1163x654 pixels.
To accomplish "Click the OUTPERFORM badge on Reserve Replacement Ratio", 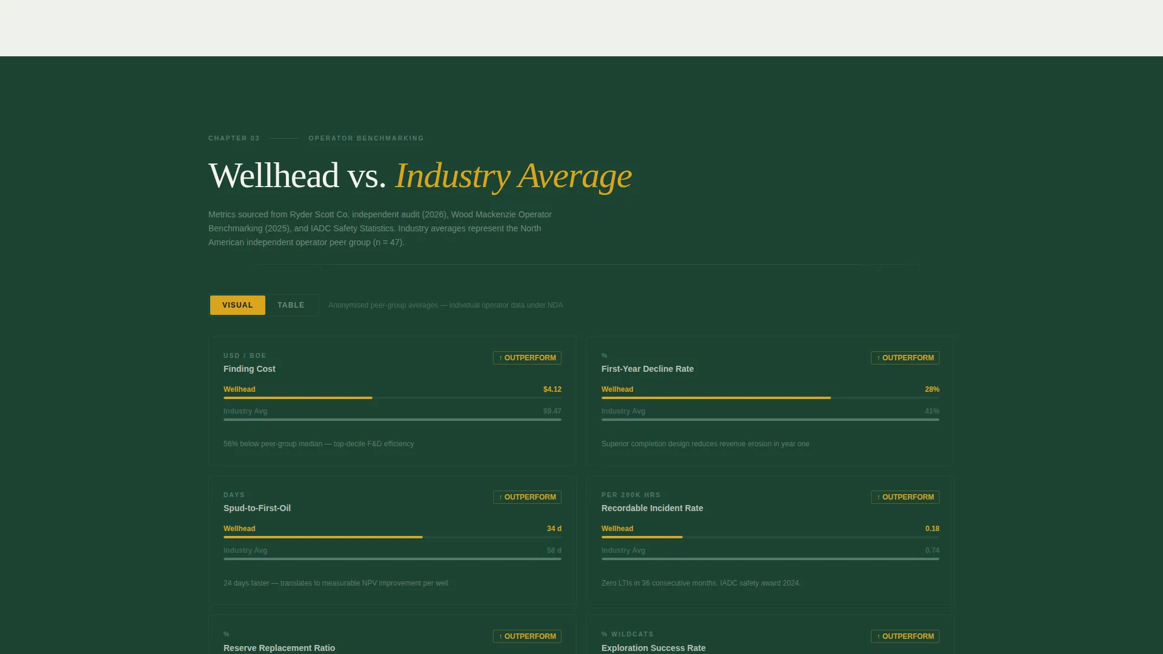I will pos(527,636).
